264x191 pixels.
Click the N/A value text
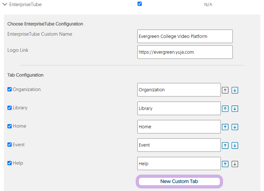[208, 5]
